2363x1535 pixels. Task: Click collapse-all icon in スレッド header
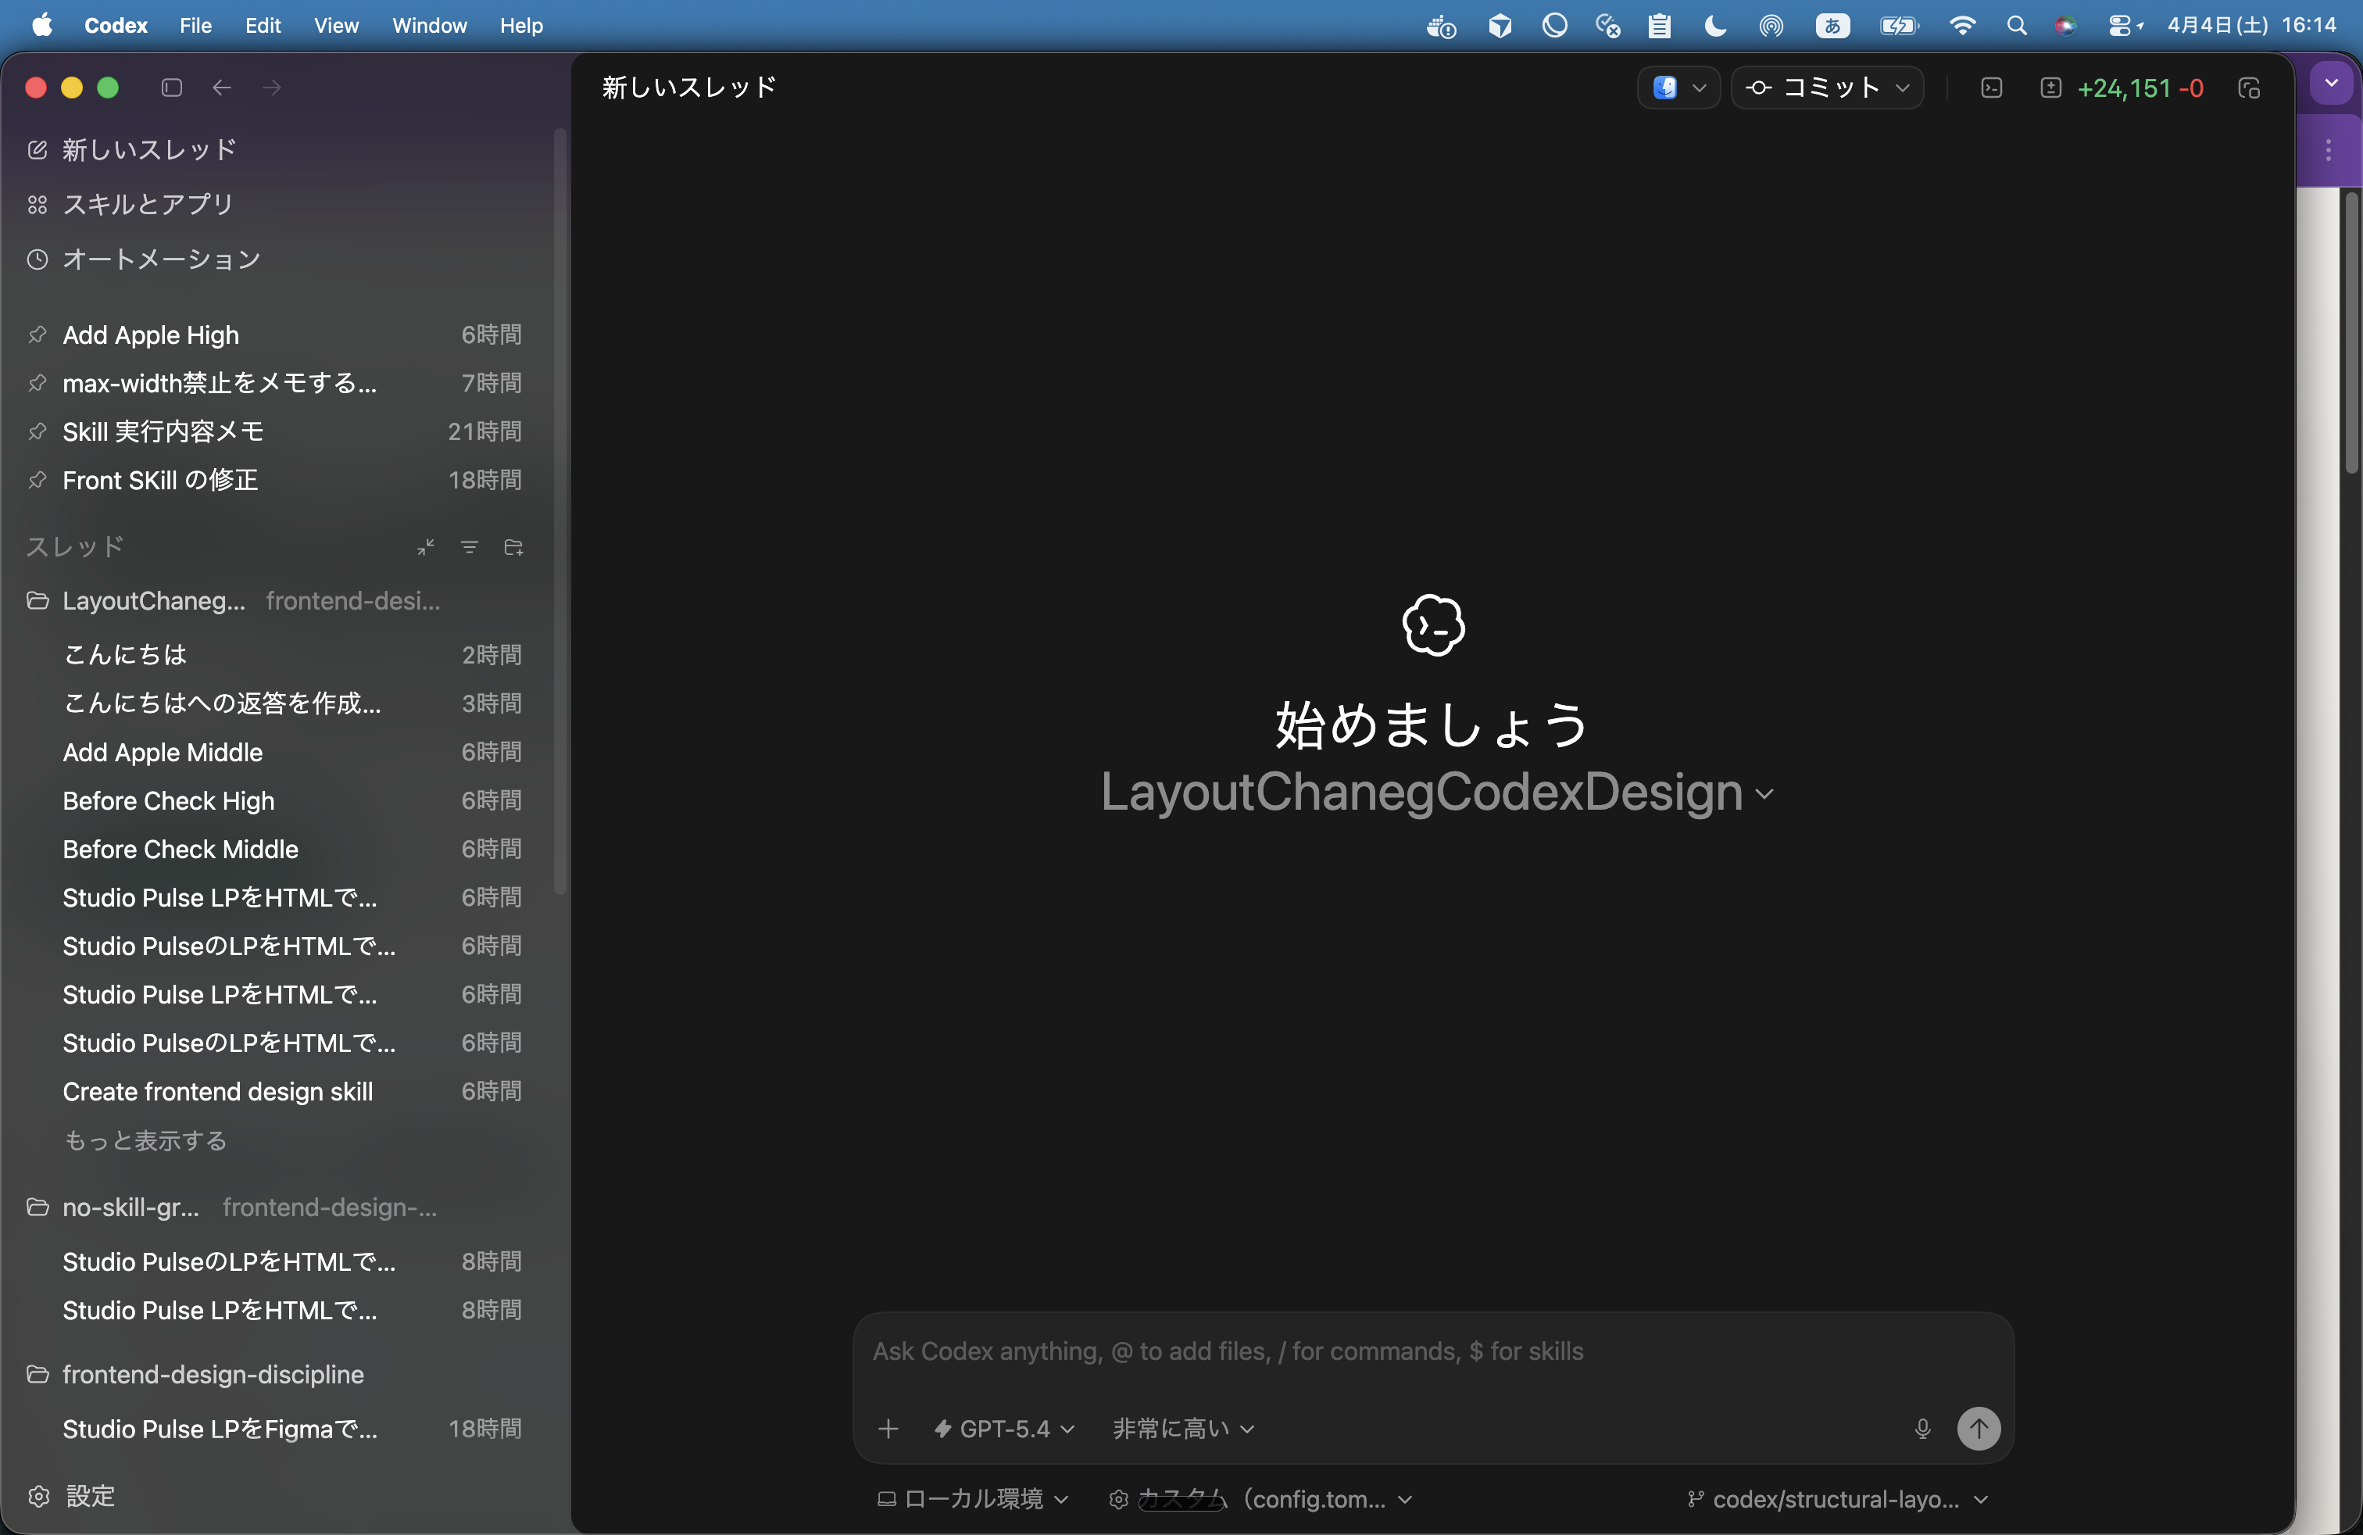point(426,547)
